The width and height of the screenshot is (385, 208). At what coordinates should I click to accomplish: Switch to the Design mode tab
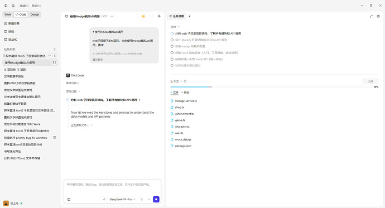point(35,14)
